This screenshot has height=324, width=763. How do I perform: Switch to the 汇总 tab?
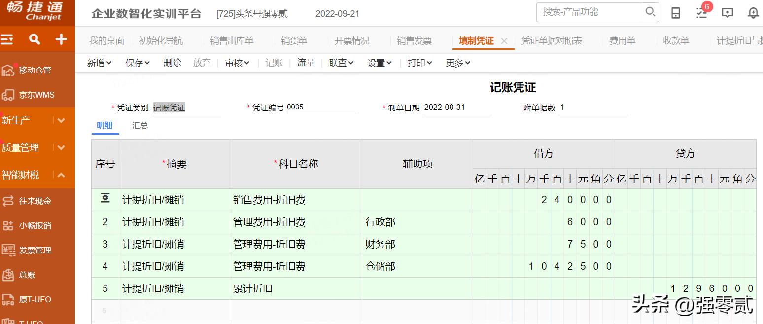click(140, 125)
